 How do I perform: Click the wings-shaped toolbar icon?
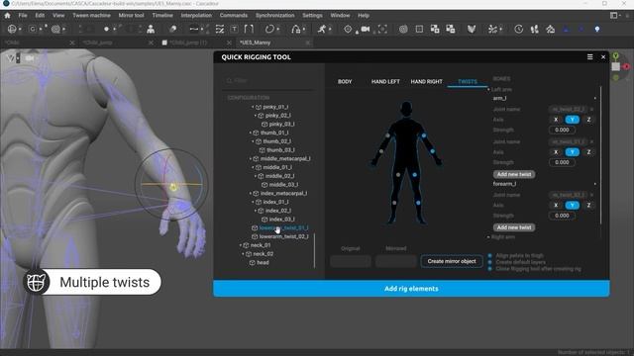[472, 29]
